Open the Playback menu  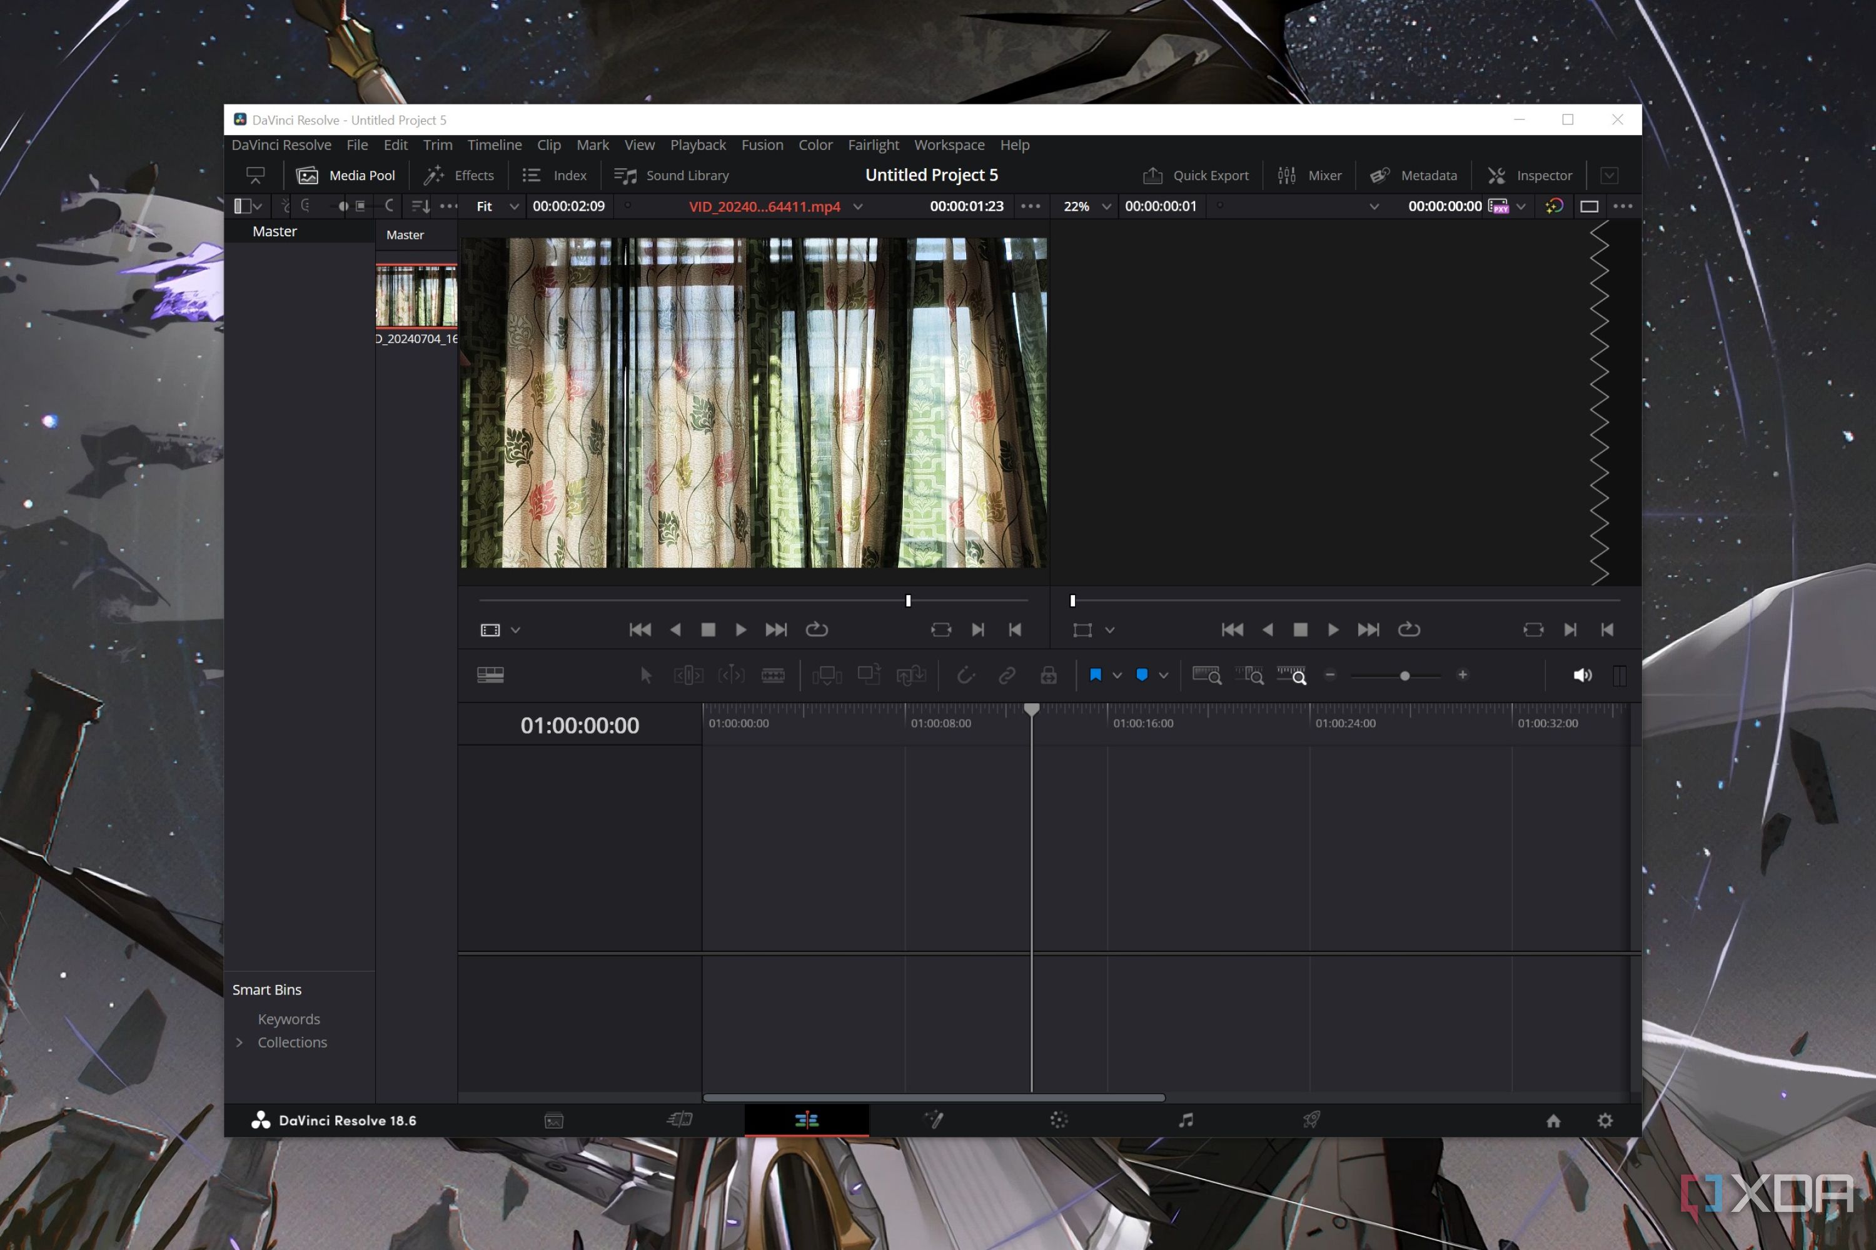[697, 145]
